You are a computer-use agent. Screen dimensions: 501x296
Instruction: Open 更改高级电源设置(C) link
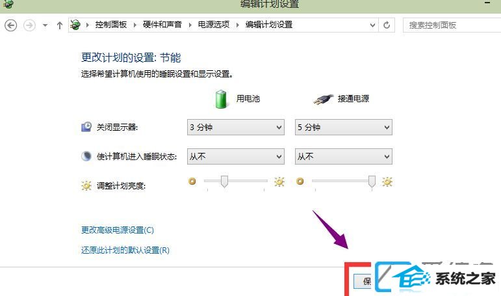point(118,230)
